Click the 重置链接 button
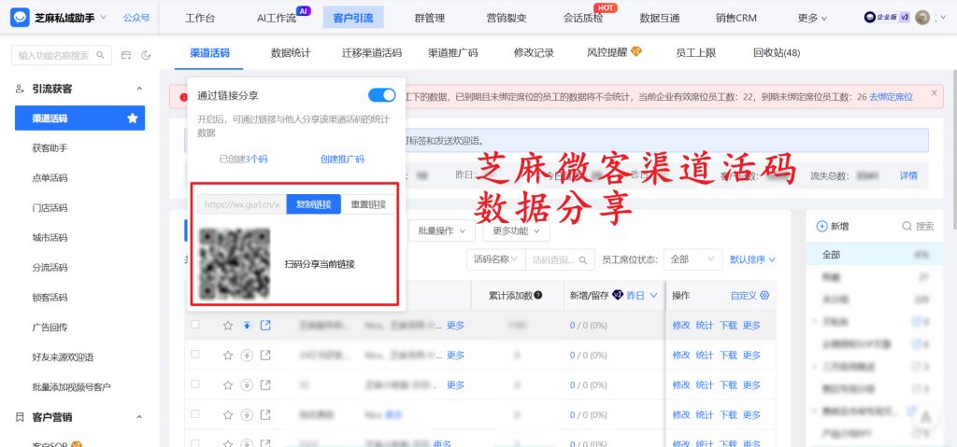The image size is (957, 447). tap(368, 204)
